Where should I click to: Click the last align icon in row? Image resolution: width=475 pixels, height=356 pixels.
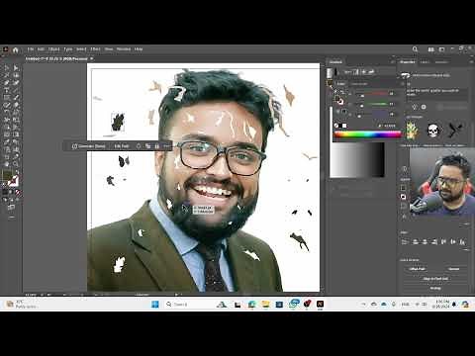point(462,242)
